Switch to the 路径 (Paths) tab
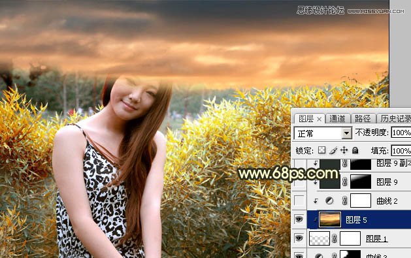The image size is (411, 258). coord(363,119)
